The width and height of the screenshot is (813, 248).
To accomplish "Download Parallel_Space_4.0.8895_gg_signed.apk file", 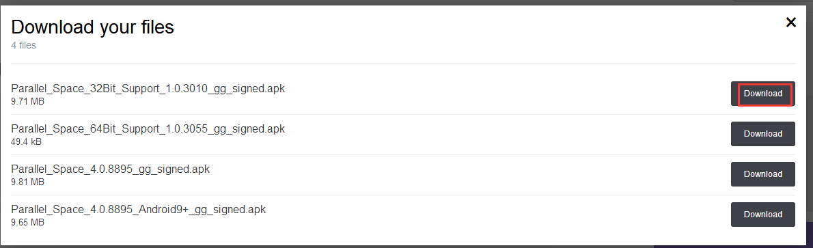I will [762, 174].
